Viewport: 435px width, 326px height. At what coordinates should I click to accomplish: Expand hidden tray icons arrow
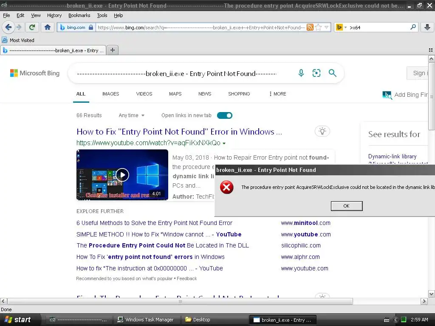[396, 320]
